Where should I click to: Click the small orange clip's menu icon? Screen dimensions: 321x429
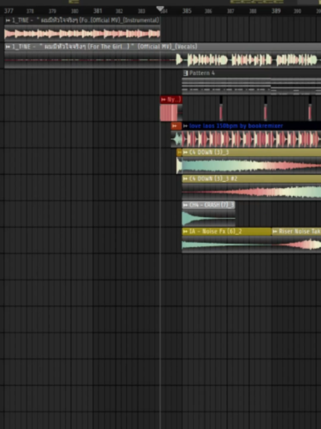tap(174, 126)
